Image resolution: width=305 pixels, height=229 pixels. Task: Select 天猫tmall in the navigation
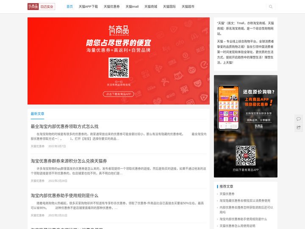coord(132,7)
